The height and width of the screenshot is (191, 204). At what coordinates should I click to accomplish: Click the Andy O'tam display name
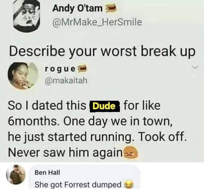tap(78, 8)
